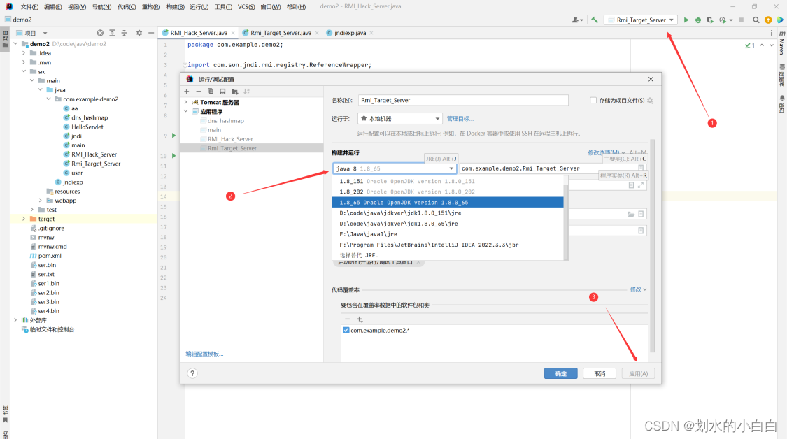Expand the target folder in the tree

(24, 219)
